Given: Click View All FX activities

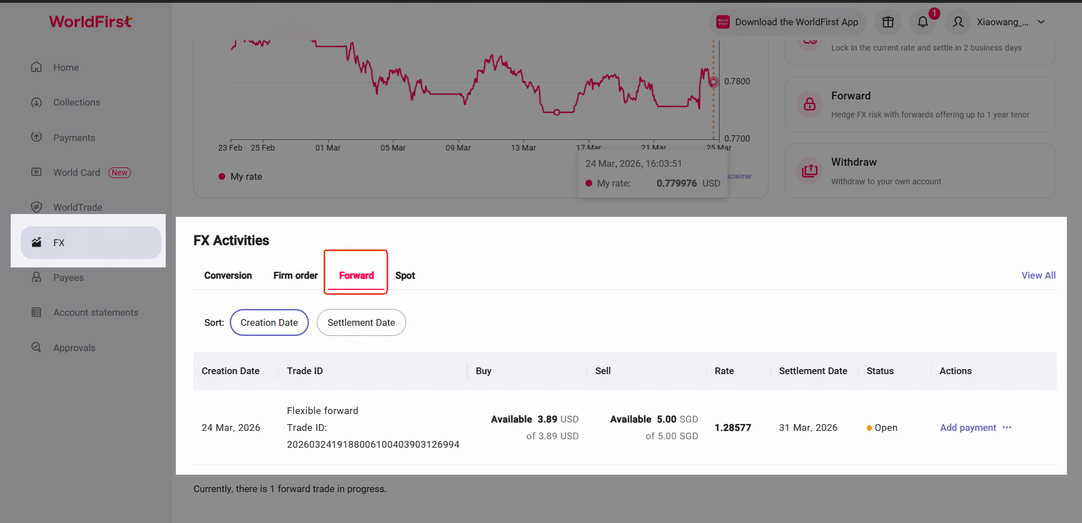Looking at the screenshot, I should click(x=1038, y=275).
